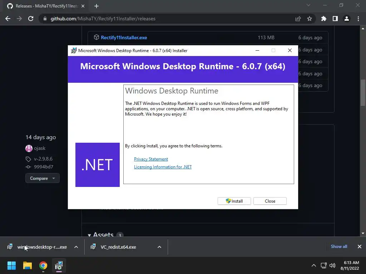Open the v-2.9.8.6 tag link

43,159
